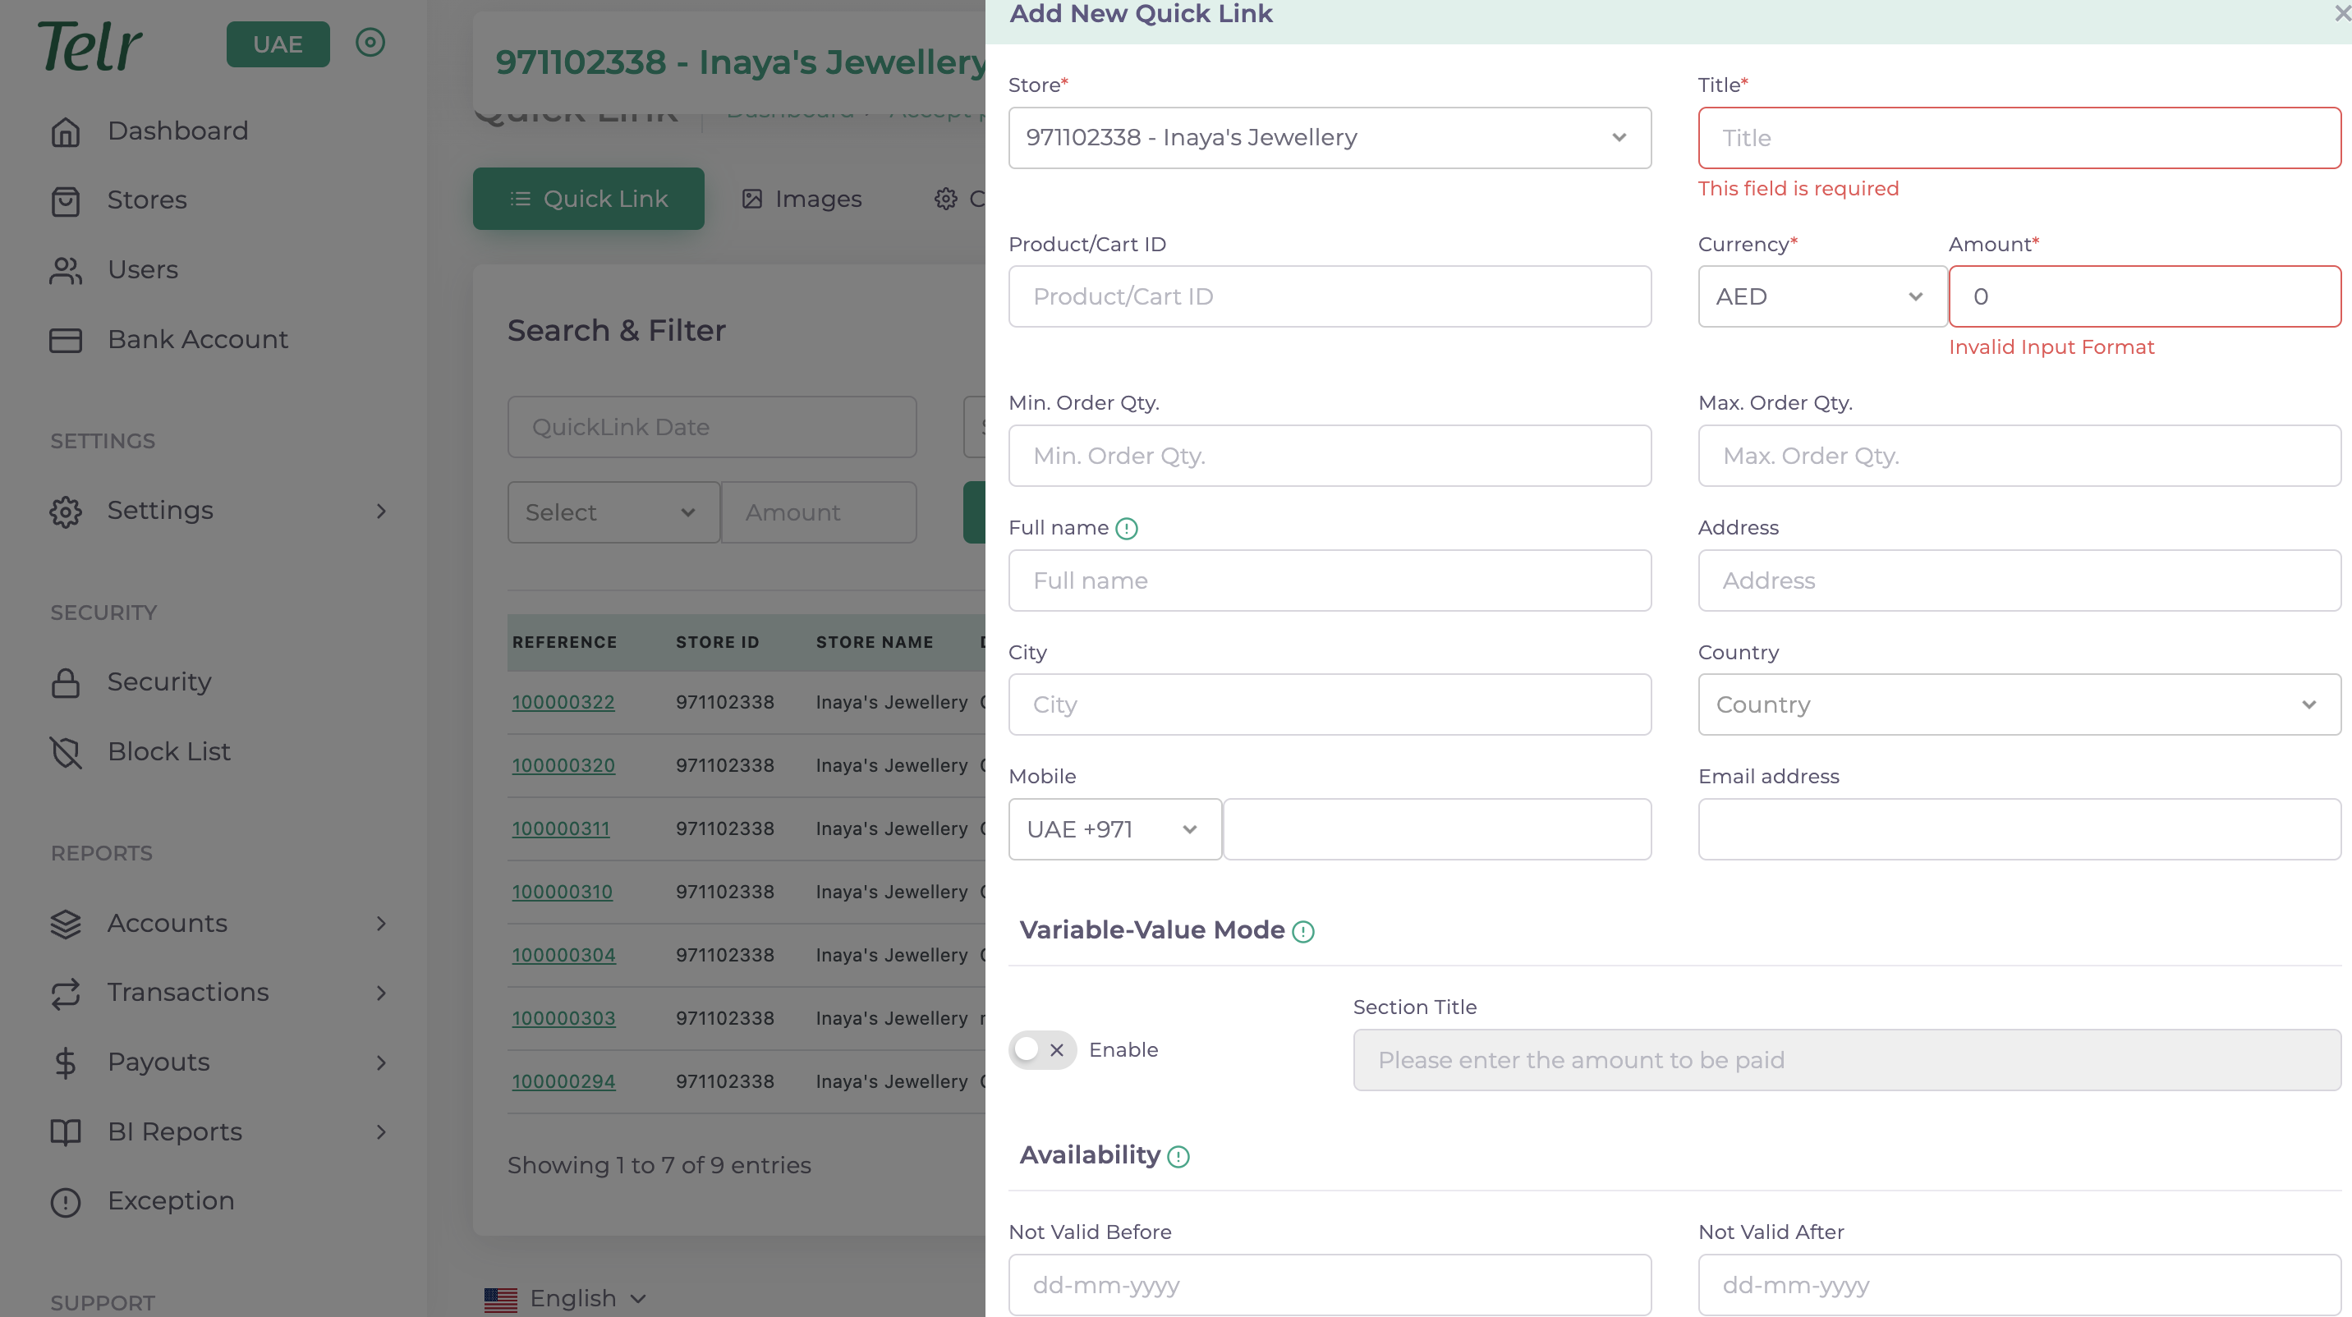The image size is (2352, 1317).
Task: Open Dashboard from the sidebar house icon
Action: tap(66, 131)
